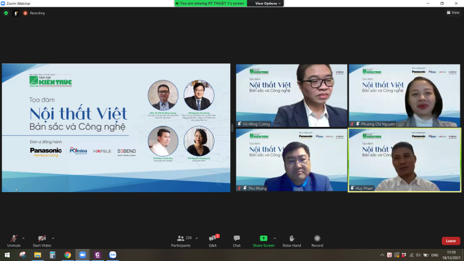This screenshot has width=464, height=261.
Task: Click the green Share Screen icon
Action: click(263, 239)
